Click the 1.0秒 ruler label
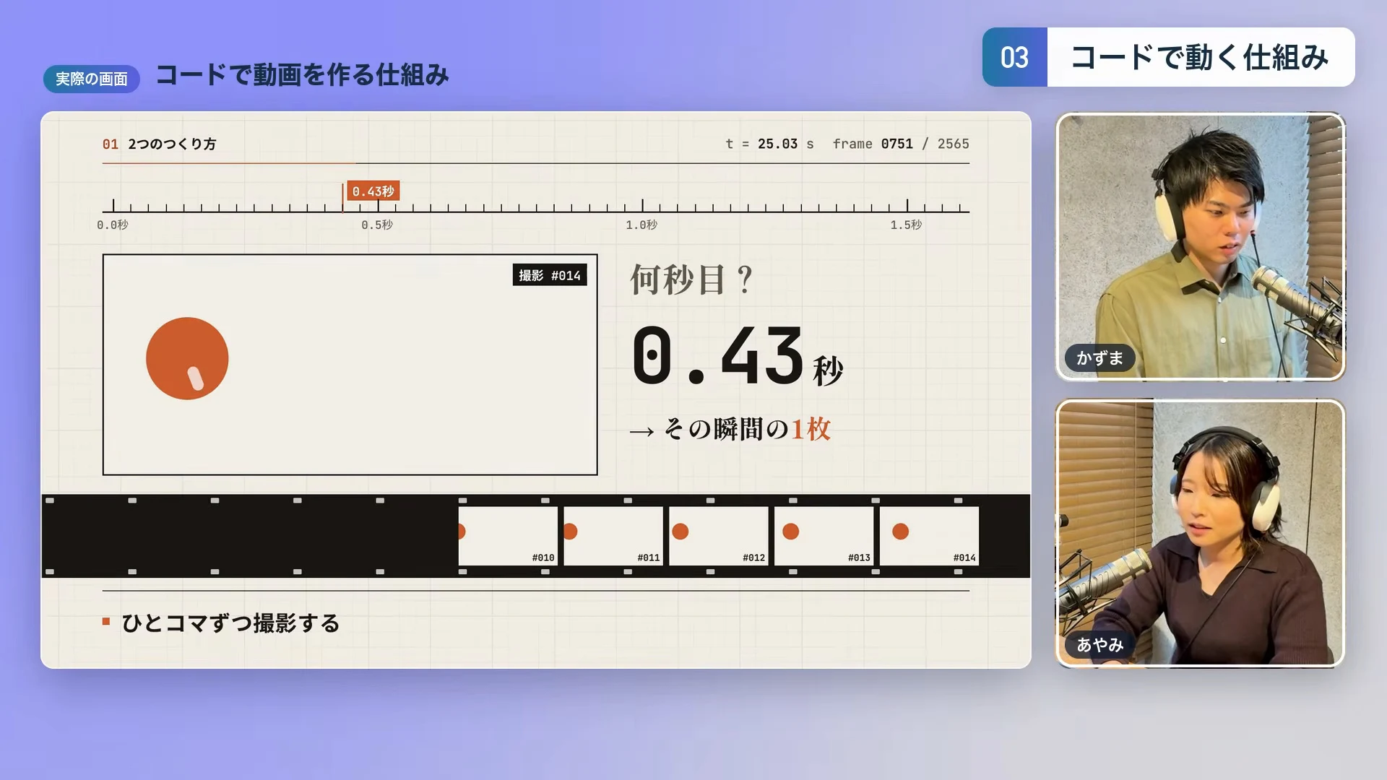 (641, 225)
